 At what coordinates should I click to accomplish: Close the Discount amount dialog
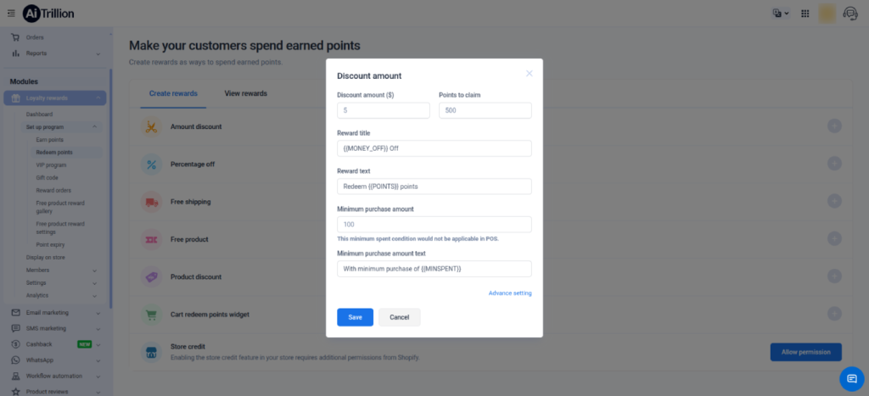(529, 73)
